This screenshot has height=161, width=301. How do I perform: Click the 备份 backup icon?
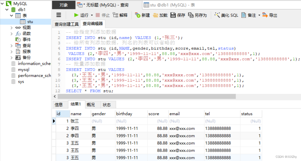(18, 58)
